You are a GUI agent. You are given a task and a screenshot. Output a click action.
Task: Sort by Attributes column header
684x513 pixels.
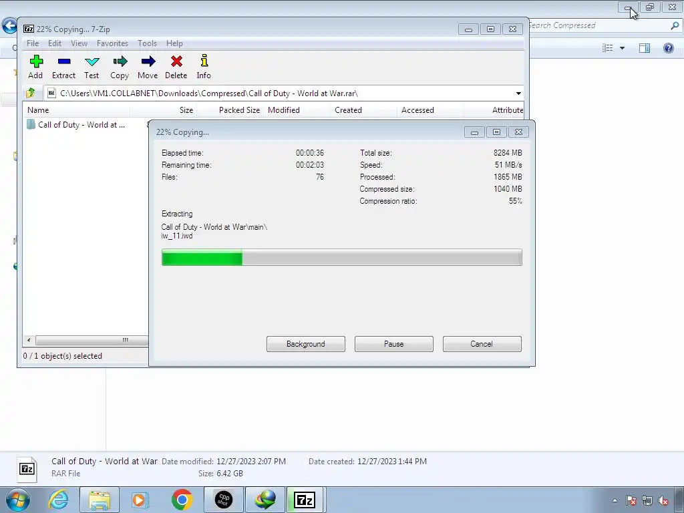coord(494,110)
